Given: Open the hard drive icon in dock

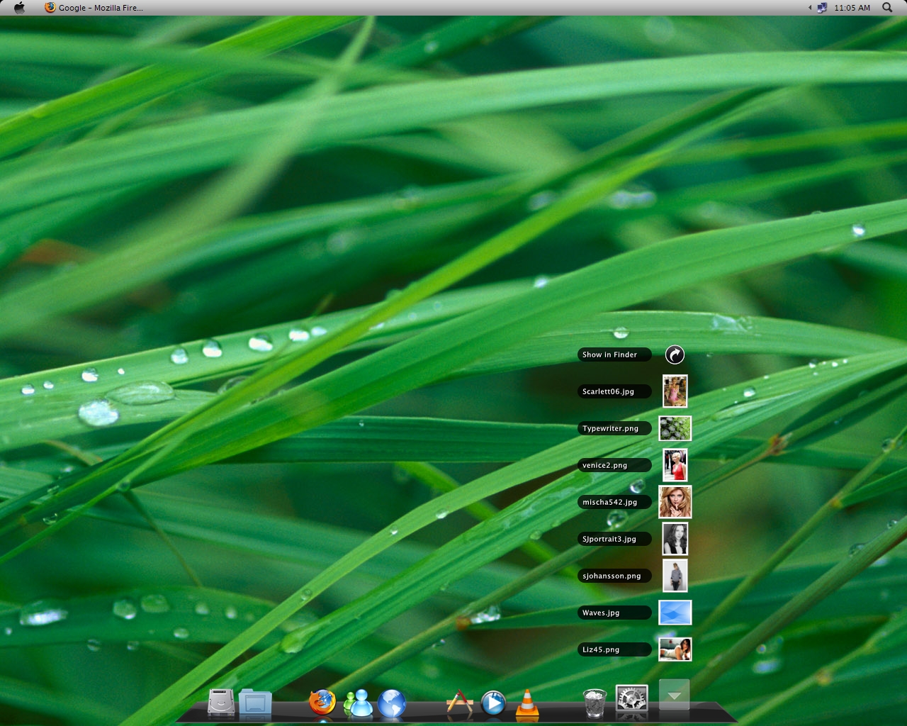Looking at the screenshot, I should [x=221, y=703].
